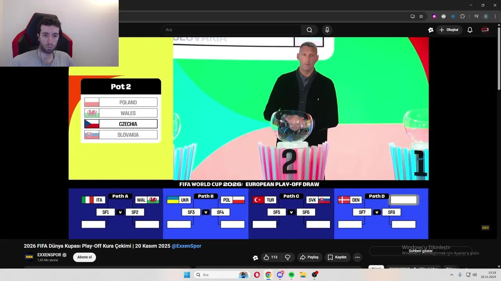This screenshot has width=501, height=281.
Task: Open Spotify from the taskbar
Action: pos(292,275)
